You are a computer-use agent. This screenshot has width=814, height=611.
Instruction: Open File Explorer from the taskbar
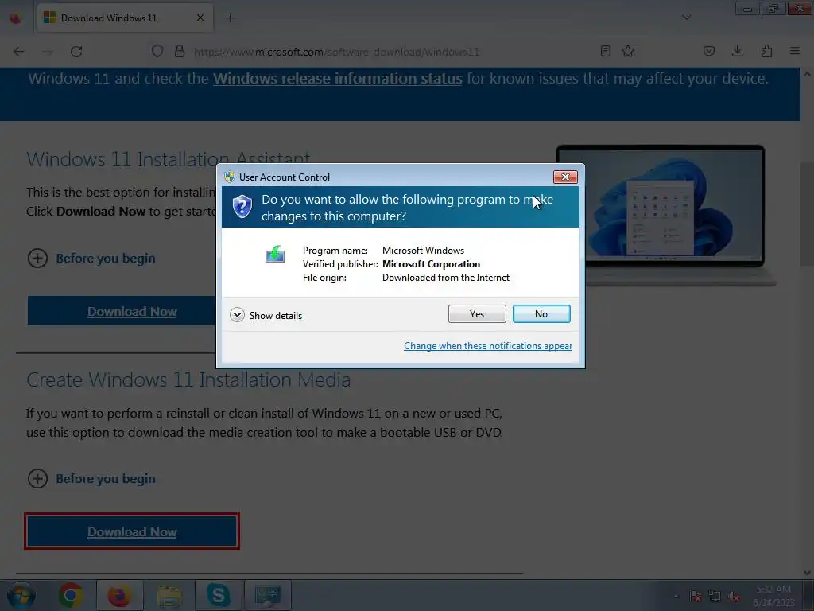click(169, 595)
